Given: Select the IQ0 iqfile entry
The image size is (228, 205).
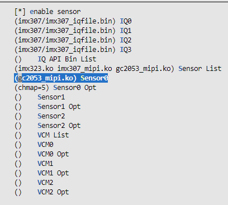Looking at the screenshot, I should tap(73, 21).
